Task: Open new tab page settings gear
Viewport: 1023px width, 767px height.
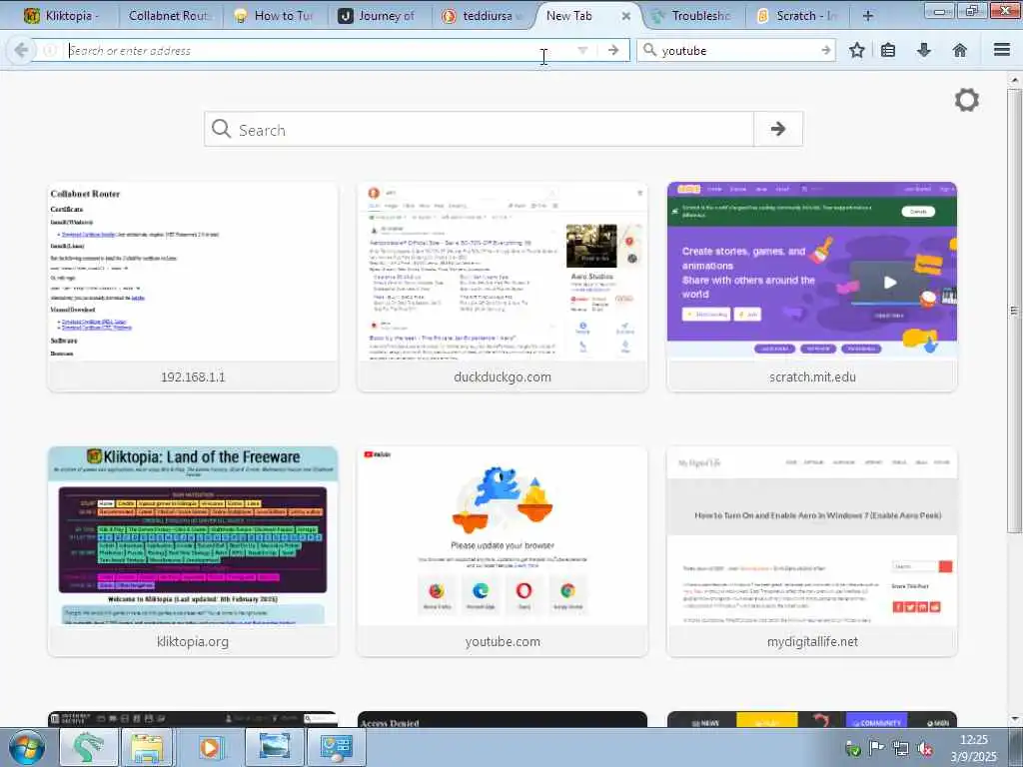Action: pyautogui.click(x=967, y=100)
